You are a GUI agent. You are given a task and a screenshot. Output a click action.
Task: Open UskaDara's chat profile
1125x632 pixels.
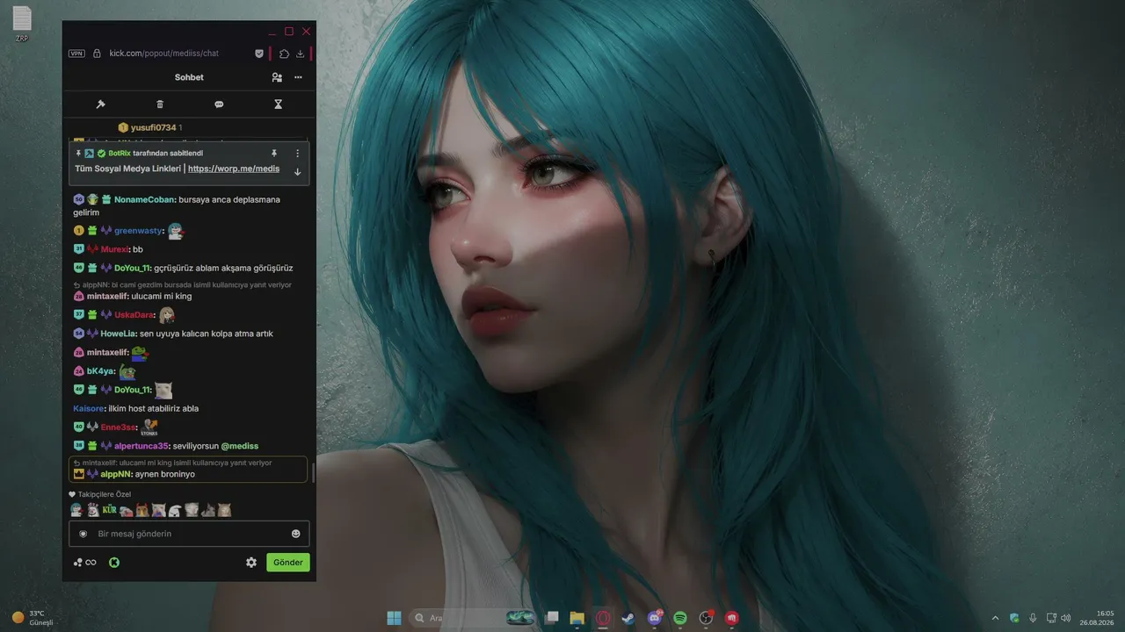134,314
